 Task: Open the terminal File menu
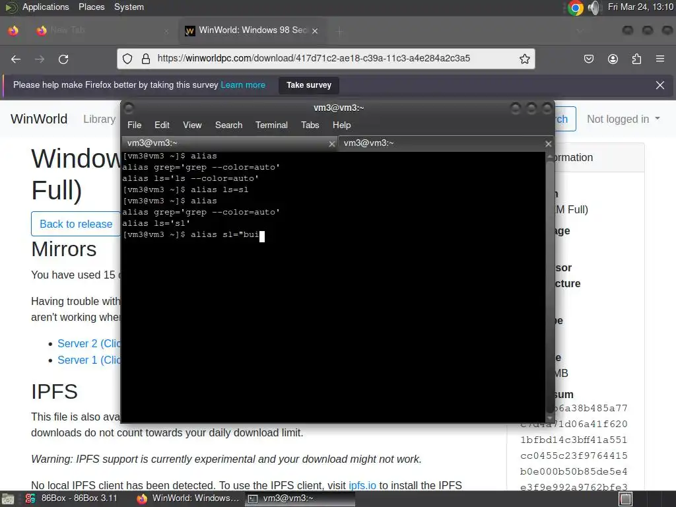[x=134, y=125]
